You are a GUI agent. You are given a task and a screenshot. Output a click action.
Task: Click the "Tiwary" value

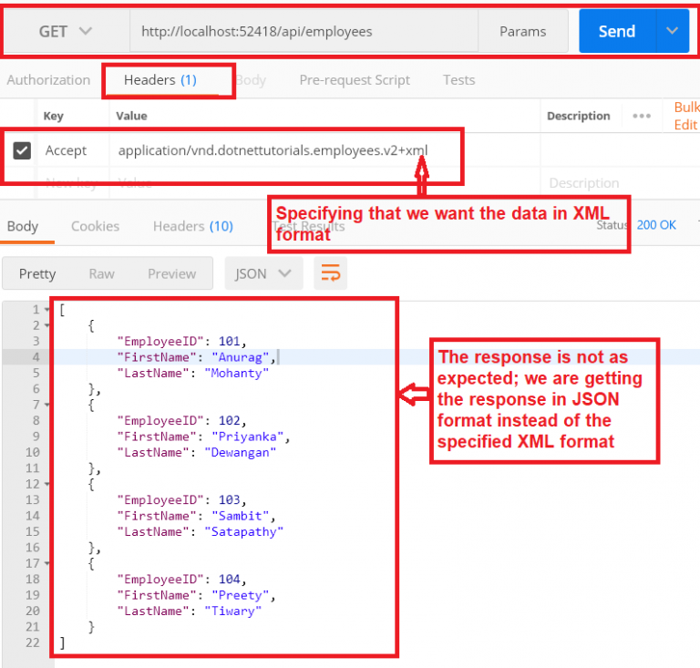coord(233,611)
